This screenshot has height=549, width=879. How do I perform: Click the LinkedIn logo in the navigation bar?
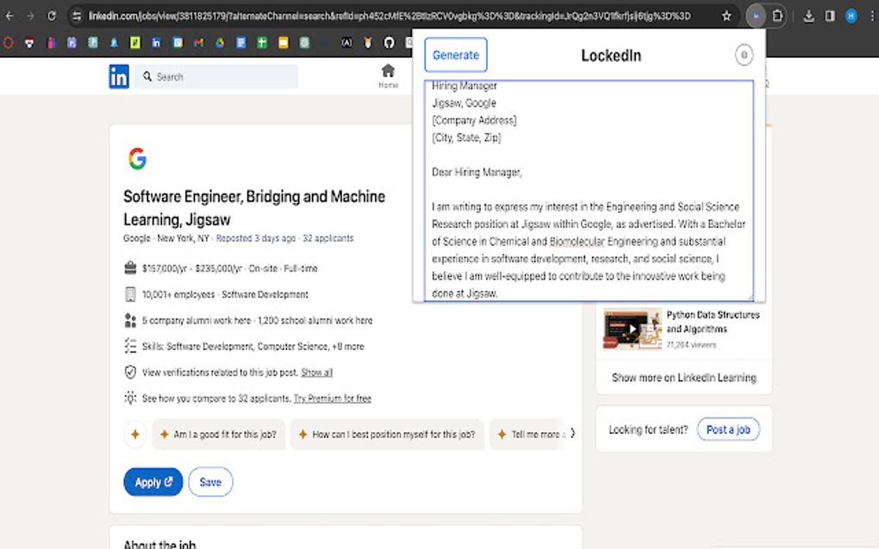click(x=118, y=77)
